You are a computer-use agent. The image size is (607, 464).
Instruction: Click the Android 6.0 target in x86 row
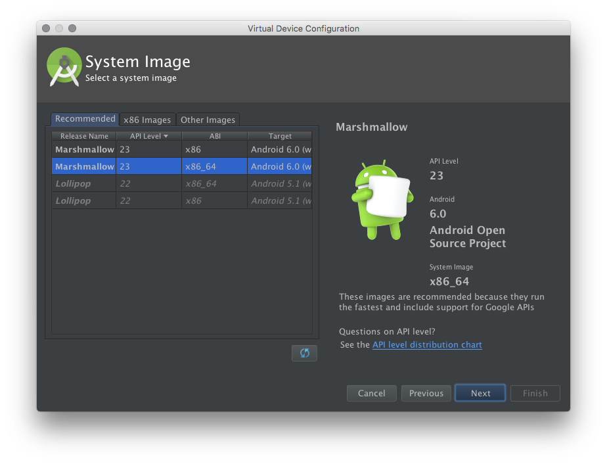(x=280, y=149)
